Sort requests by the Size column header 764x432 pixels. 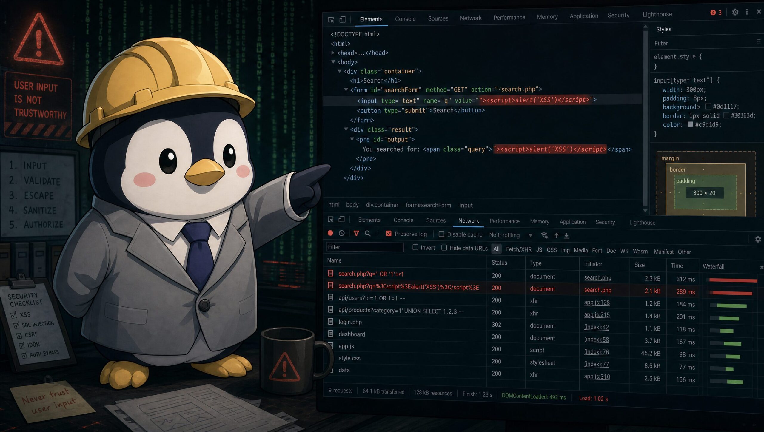640,265
